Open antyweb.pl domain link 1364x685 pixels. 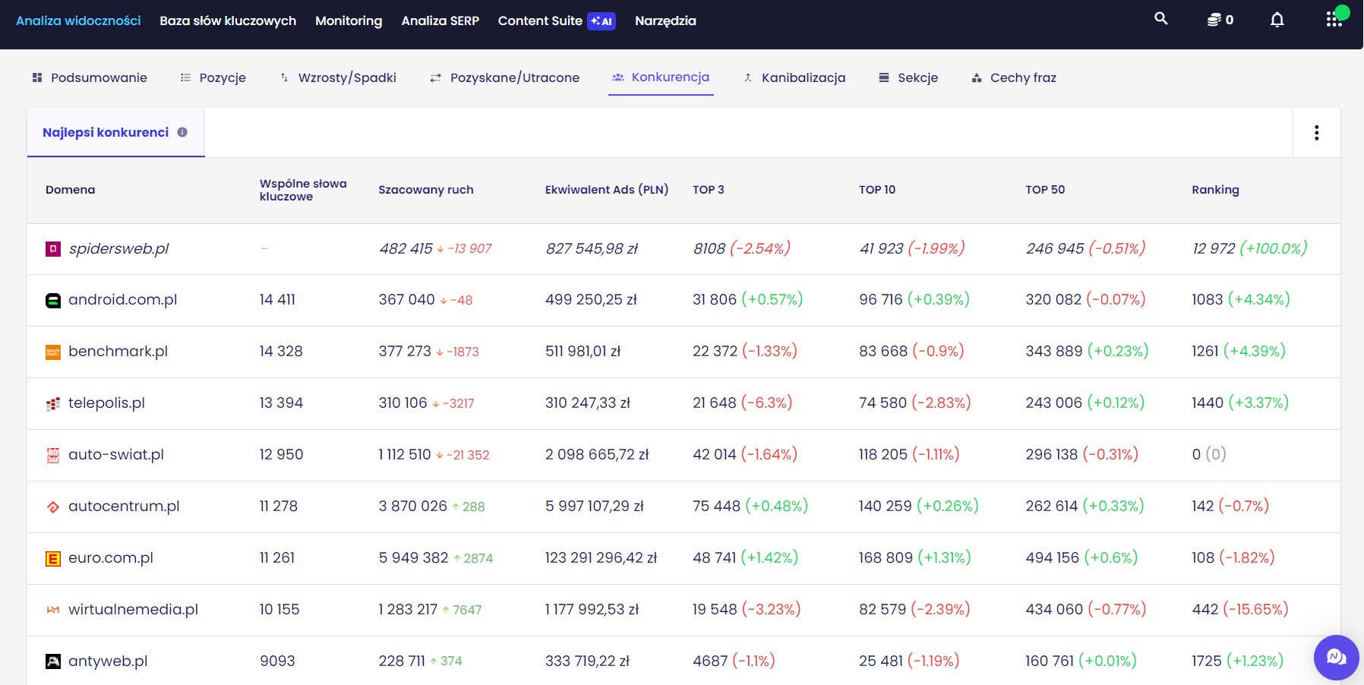(x=108, y=661)
